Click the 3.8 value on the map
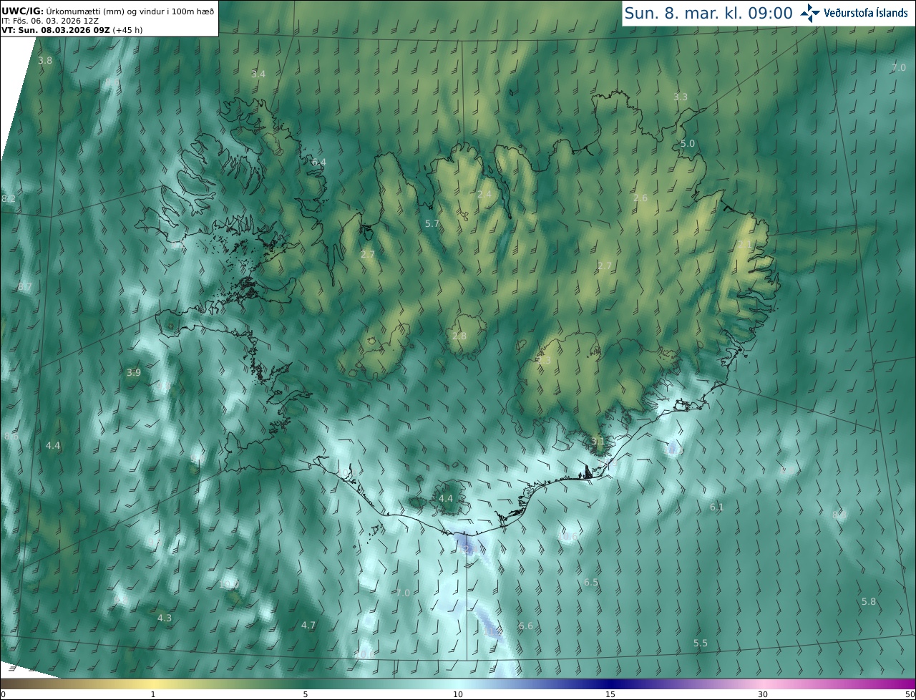The height and width of the screenshot is (700, 916). click(45, 61)
